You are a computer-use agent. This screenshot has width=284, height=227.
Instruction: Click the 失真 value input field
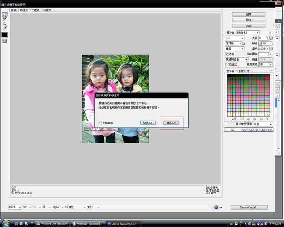(x=262, y=38)
